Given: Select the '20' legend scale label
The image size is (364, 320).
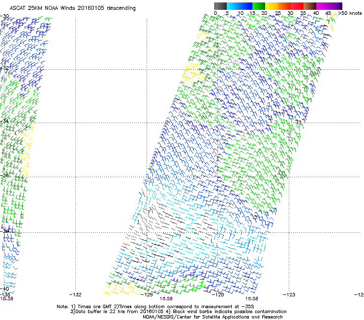Looking at the screenshot, I should (x=264, y=13).
